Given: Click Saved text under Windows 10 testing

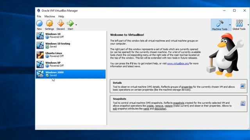Looking at the screenshot, I should tap(53, 47).
